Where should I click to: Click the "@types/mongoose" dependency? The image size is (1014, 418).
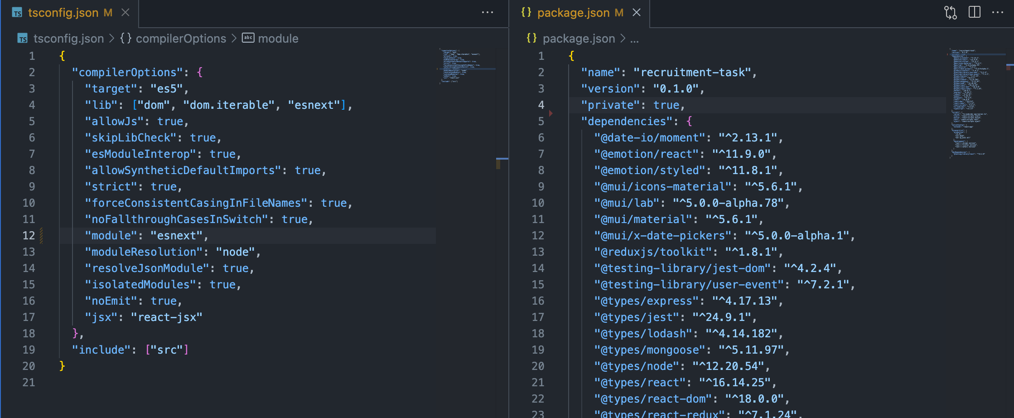650,350
